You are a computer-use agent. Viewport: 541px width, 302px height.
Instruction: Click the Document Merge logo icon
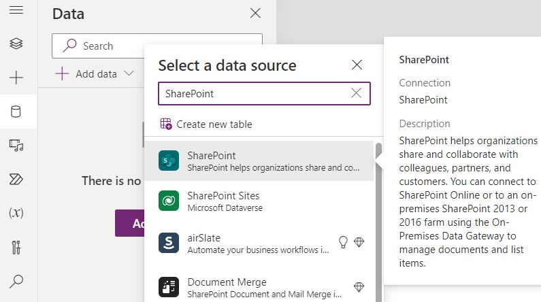pos(169,287)
